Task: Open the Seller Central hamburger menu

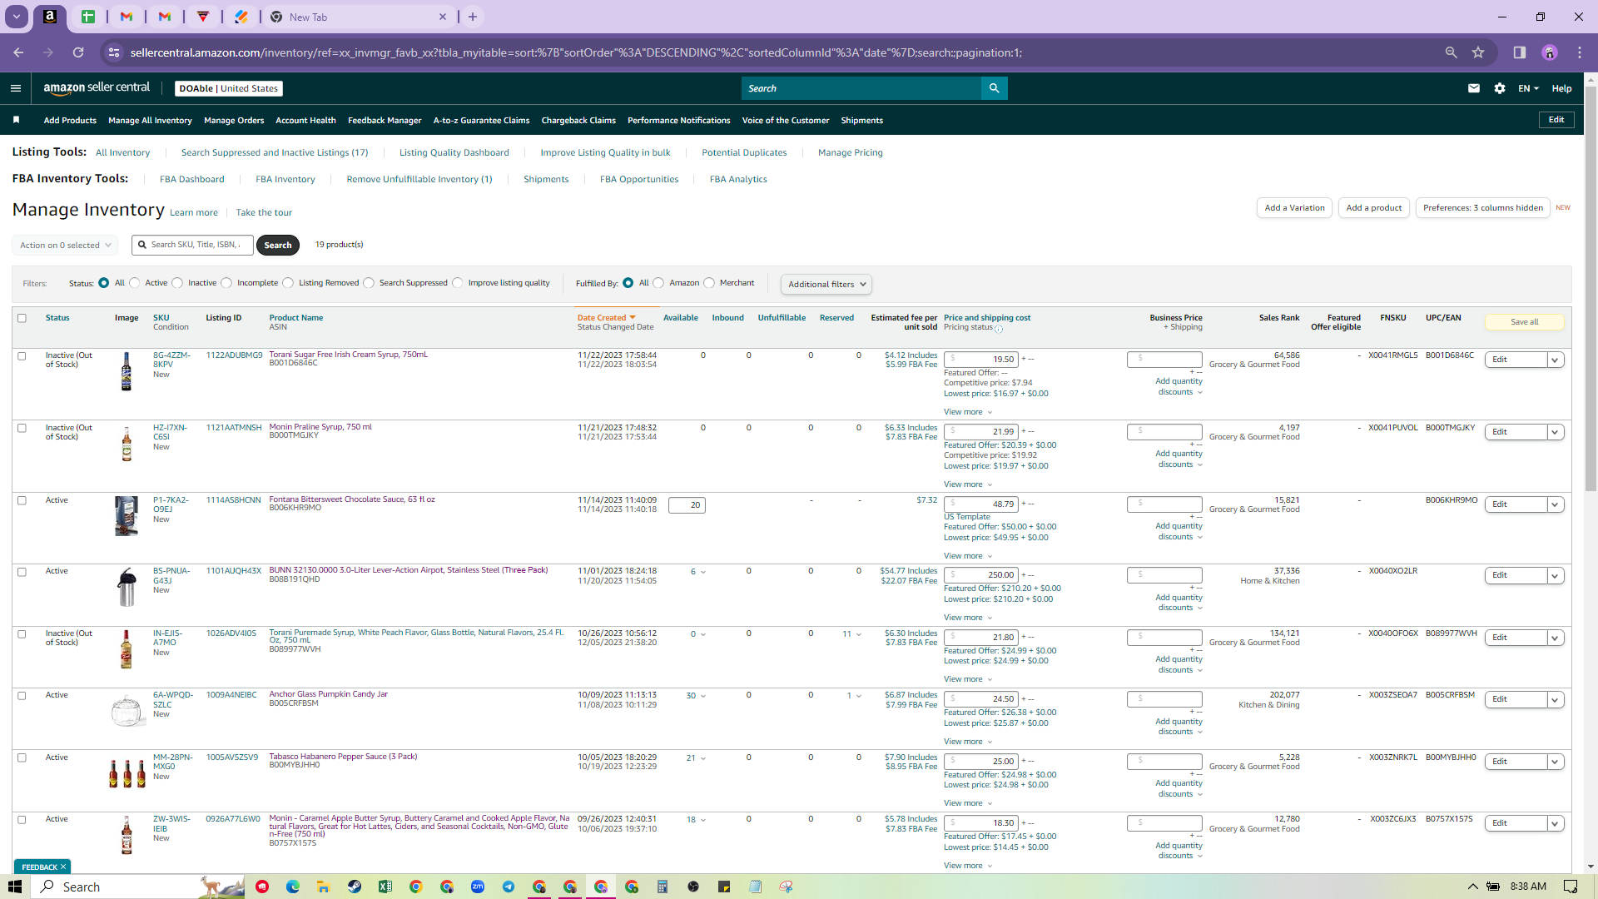Action: (16, 88)
